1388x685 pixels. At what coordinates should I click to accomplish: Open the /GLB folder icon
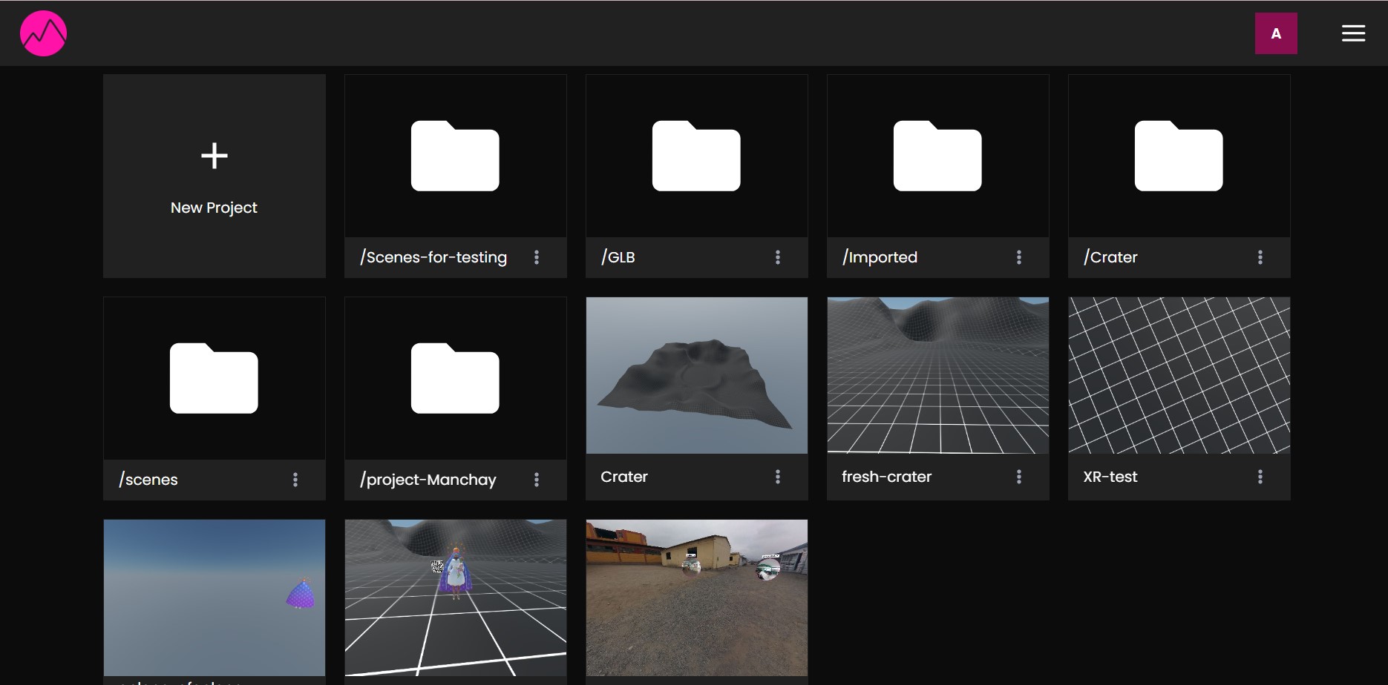click(x=696, y=156)
